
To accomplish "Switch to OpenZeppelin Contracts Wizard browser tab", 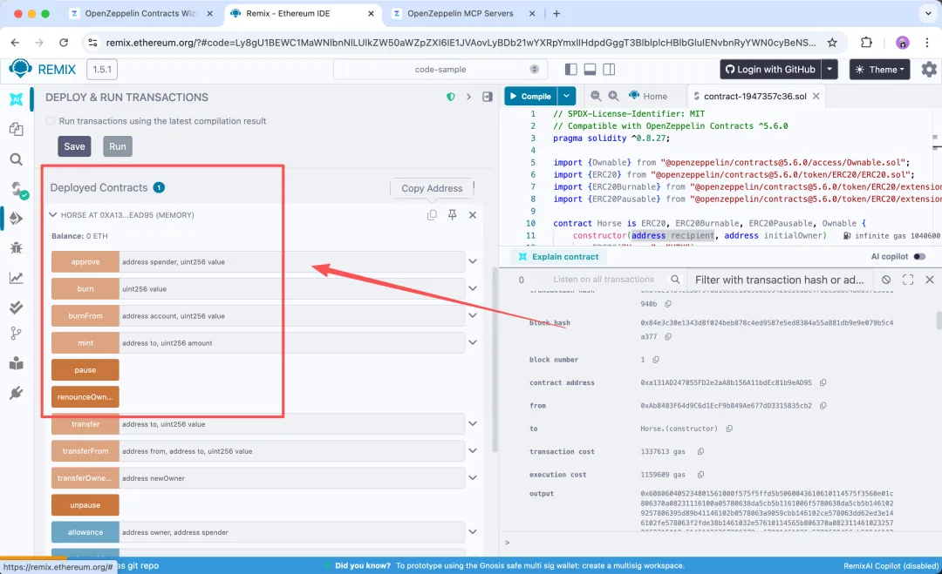I will click(x=140, y=13).
